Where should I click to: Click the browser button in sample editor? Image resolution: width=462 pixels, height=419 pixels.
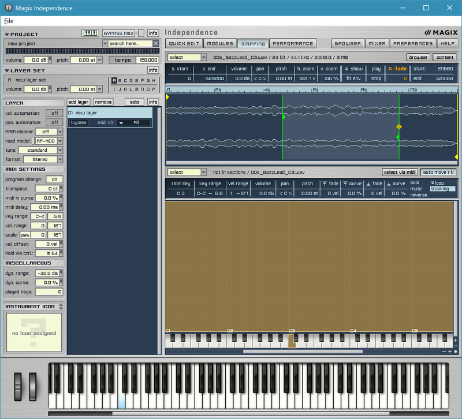pyautogui.click(x=418, y=57)
